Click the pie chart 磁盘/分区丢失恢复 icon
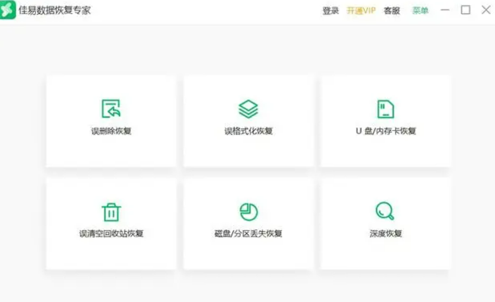Viewport: 495px width, 302px height. pos(249,212)
